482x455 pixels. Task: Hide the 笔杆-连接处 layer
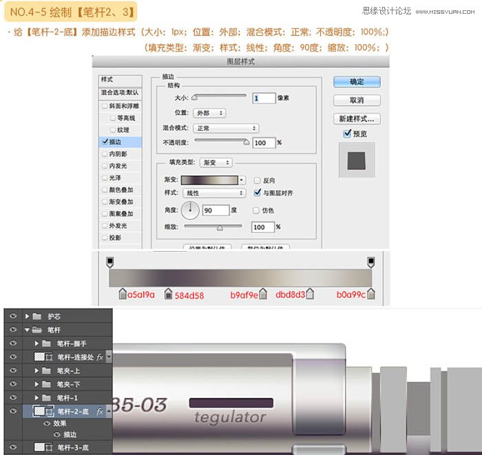click(x=13, y=357)
